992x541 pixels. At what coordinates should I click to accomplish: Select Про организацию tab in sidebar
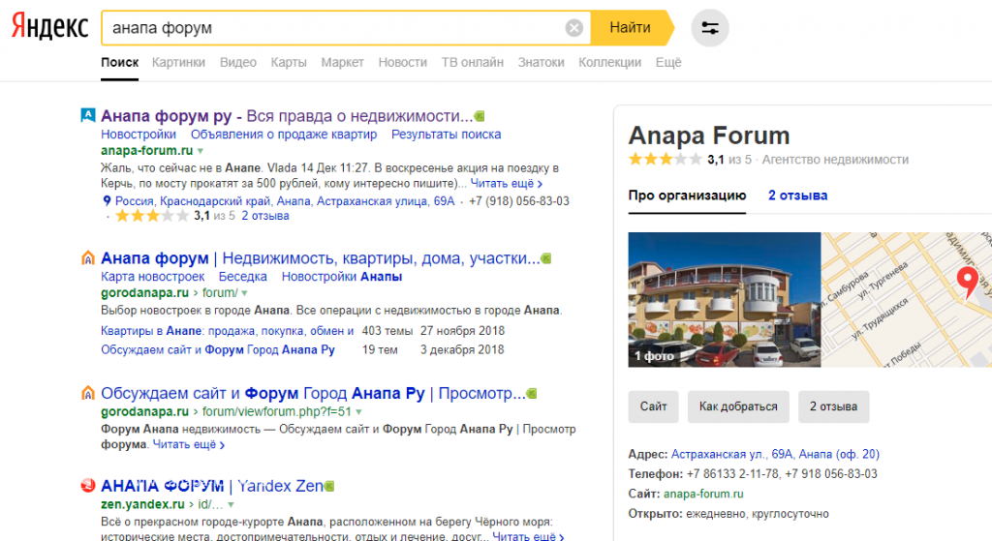click(687, 195)
